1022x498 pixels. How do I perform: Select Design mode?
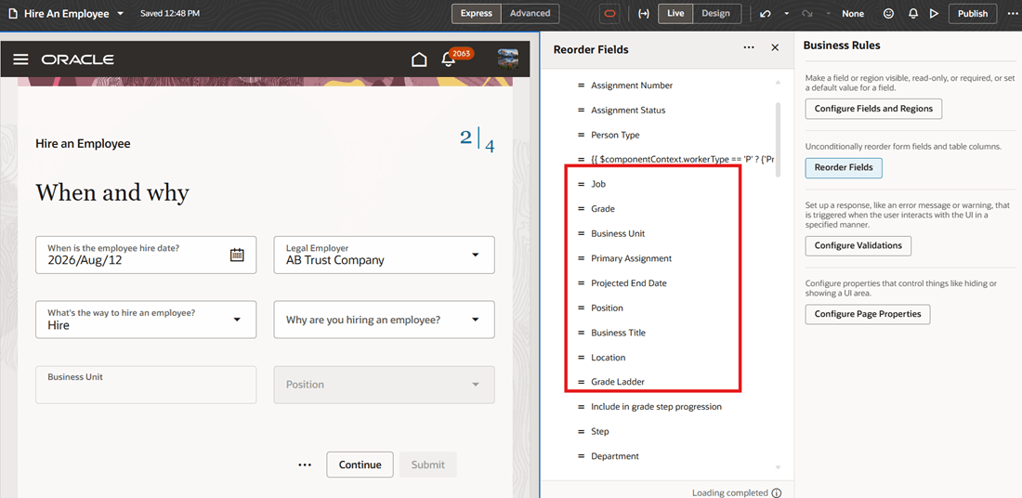pos(715,13)
